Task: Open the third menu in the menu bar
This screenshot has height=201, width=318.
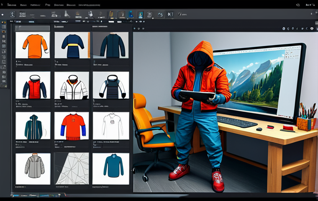Action: pyautogui.click(x=36, y=5)
